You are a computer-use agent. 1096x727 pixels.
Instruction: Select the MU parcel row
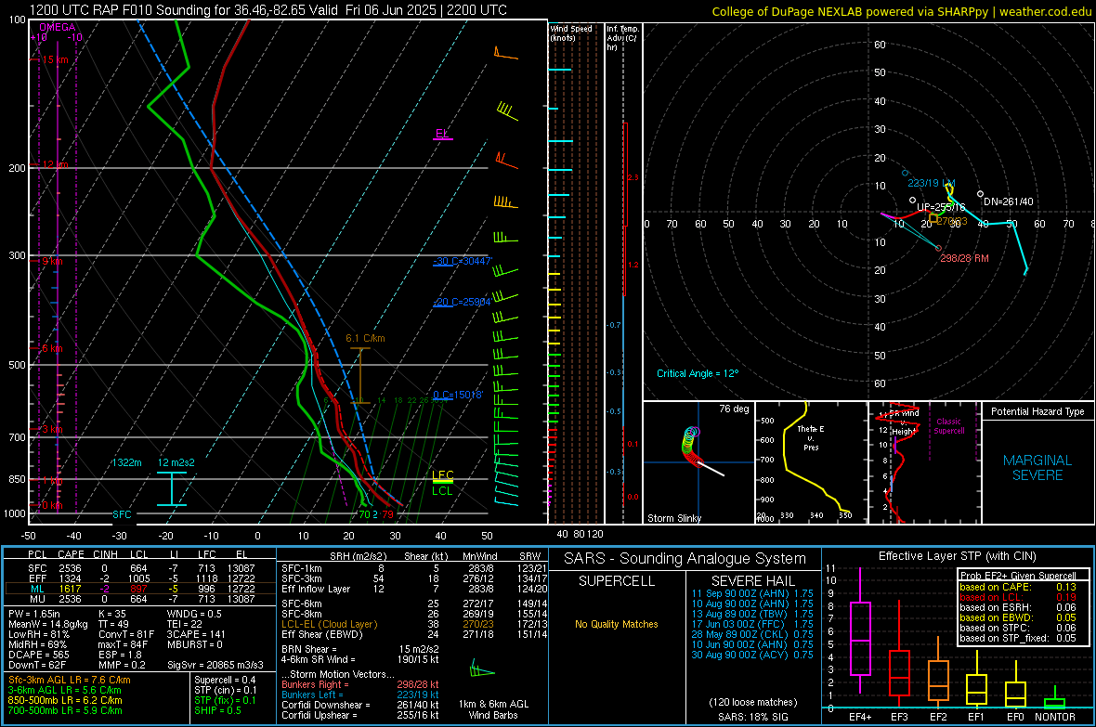click(x=140, y=598)
